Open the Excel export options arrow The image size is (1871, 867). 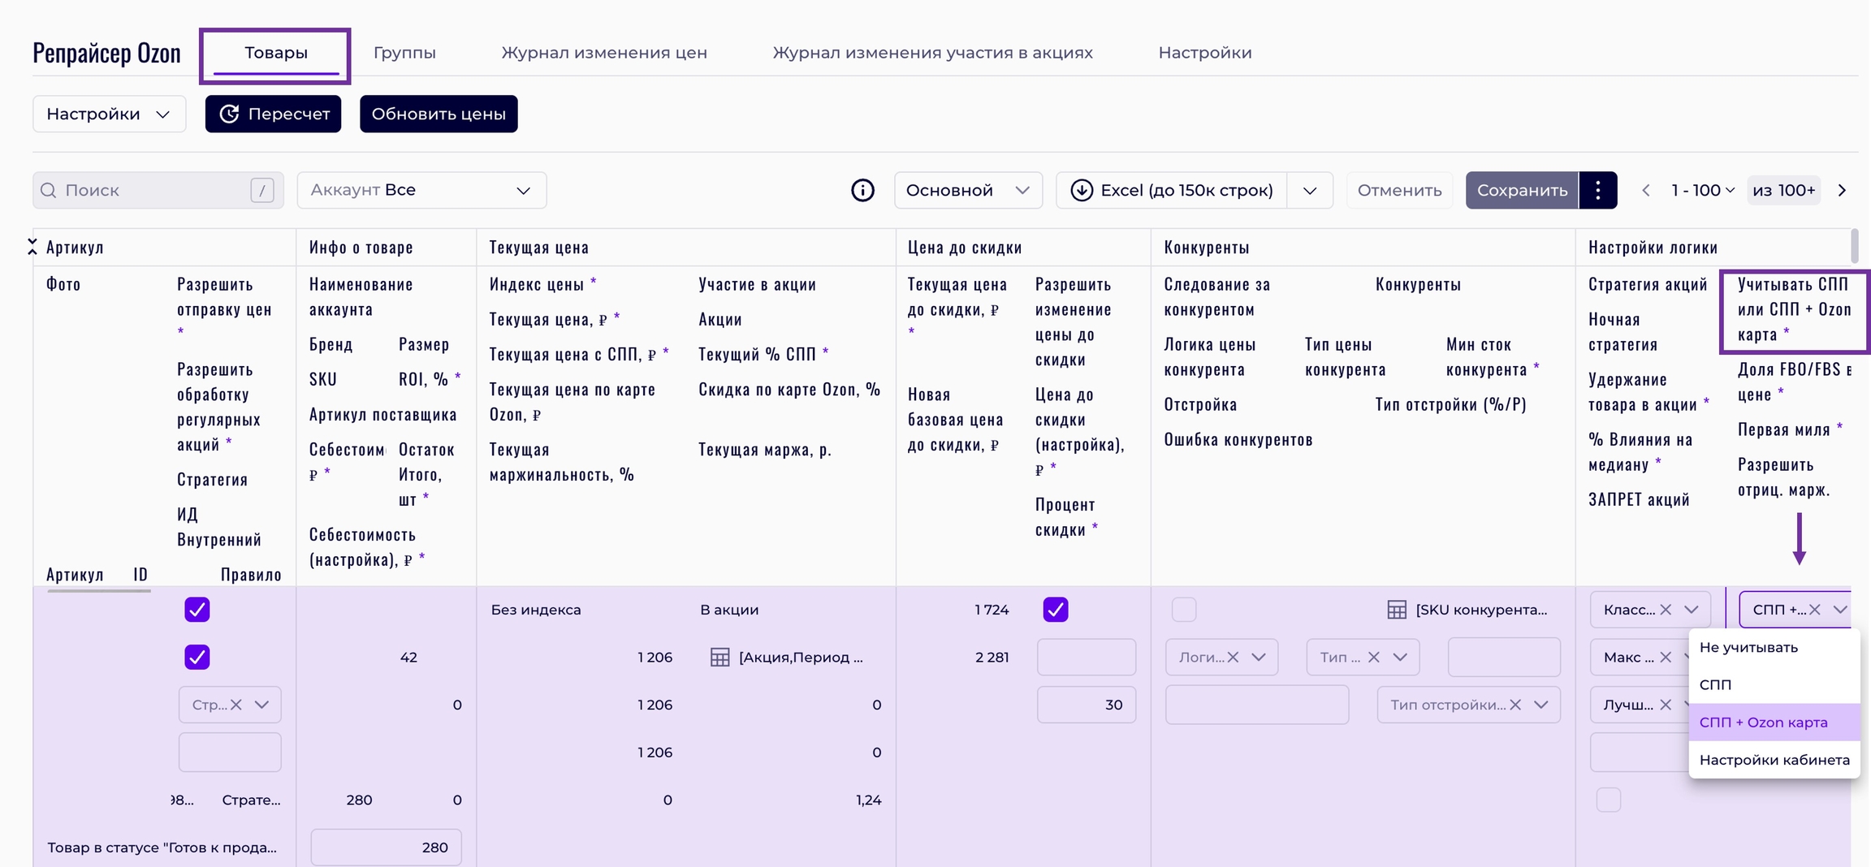[x=1310, y=190]
